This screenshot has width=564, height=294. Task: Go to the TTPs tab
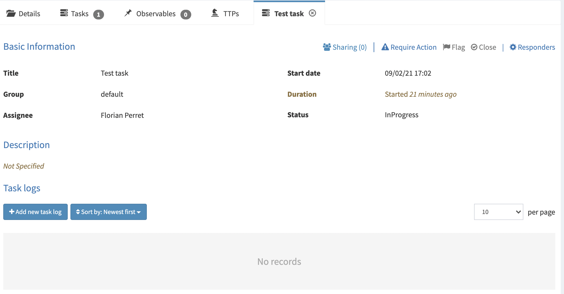tap(225, 14)
